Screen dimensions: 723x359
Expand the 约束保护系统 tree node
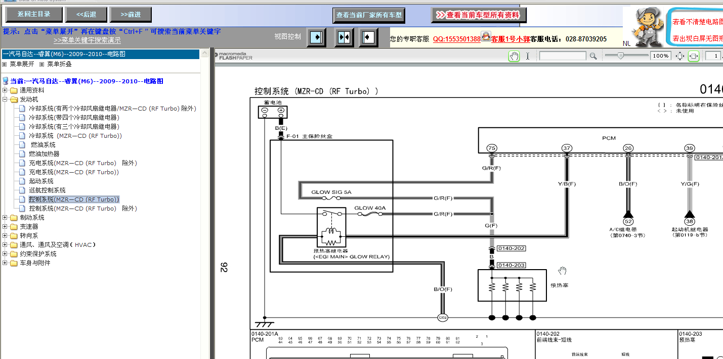(x=5, y=254)
